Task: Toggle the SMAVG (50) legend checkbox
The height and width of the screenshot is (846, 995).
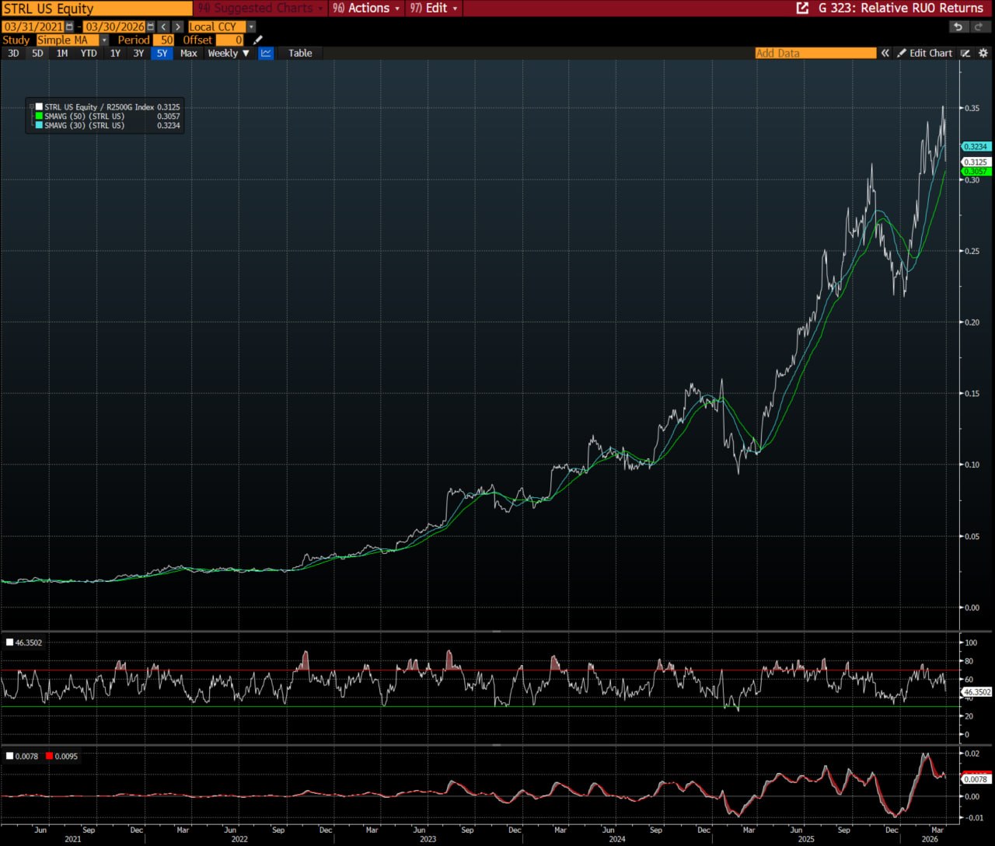Action: [x=38, y=116]
